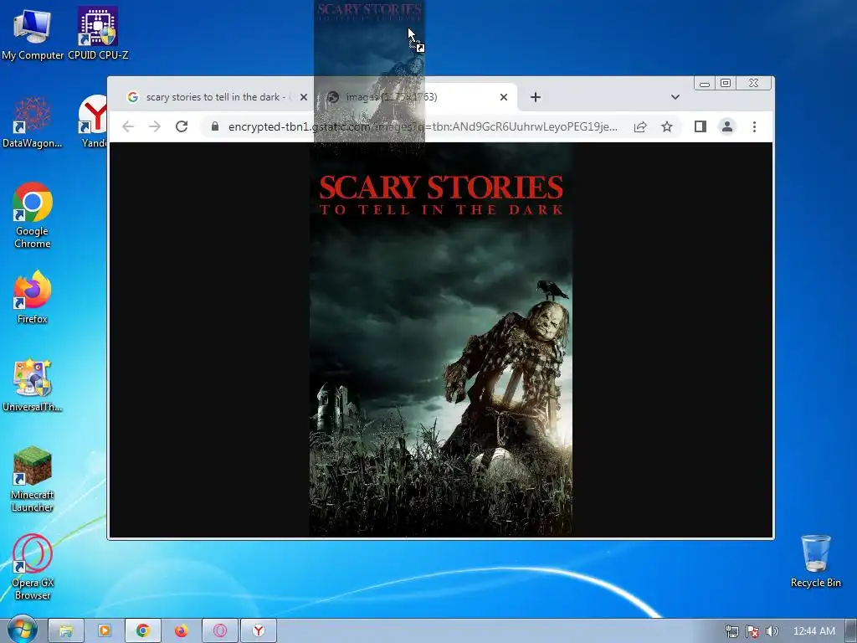Viewport: 857px width, 643px height.
Task: Toggle the Chrome side panel
Action: click(700, 127)
